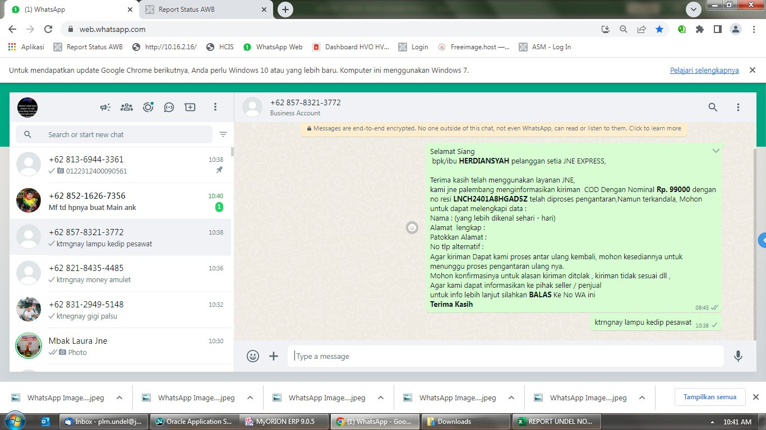The height and width of the screenshot is (430, 766).
Task: Open http://10.16.2.16/ bookmark
Action: (x=164, y=47)
